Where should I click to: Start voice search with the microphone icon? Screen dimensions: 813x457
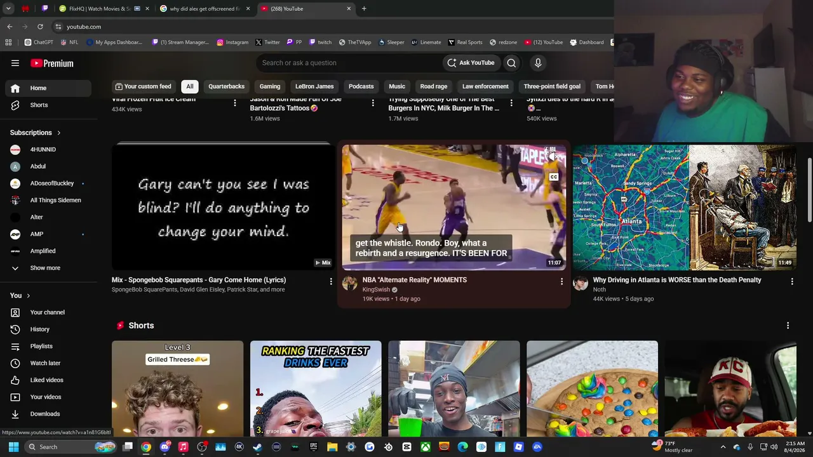click(x=538, y=63)
